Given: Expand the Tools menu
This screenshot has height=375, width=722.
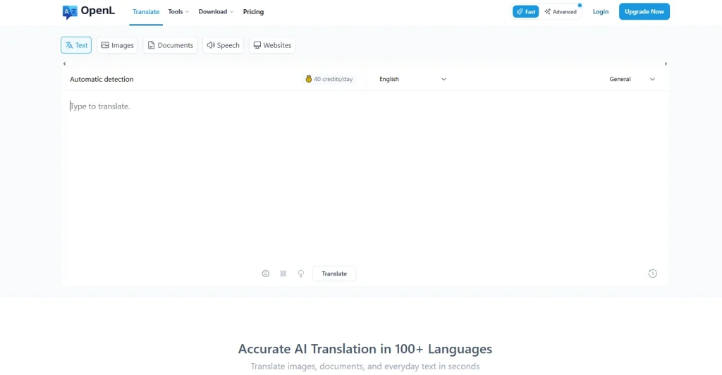Looking at the screenshot, I should tap(178, 11).
